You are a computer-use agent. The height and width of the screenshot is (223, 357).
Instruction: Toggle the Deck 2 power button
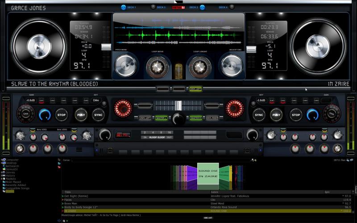pyautogui.click(x=202, y=7)
